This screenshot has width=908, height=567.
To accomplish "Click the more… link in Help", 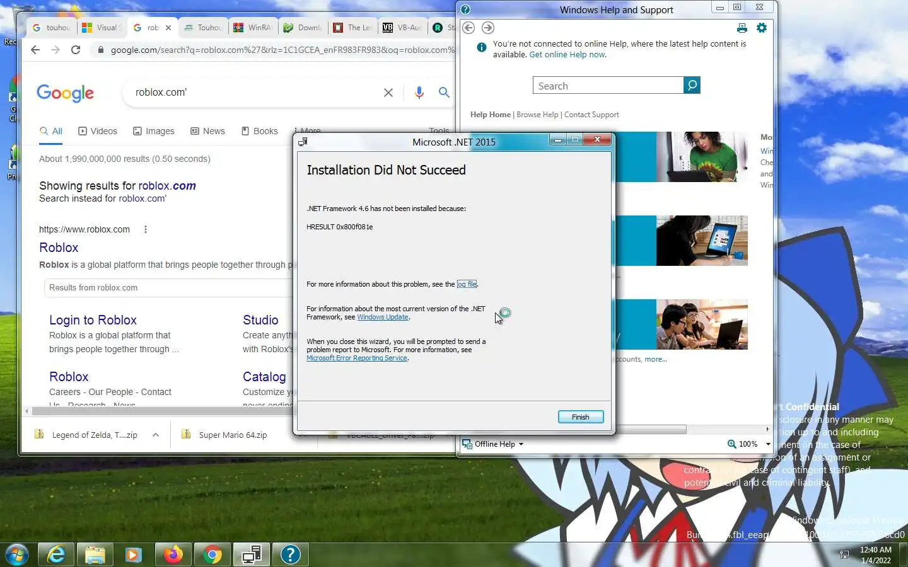I will pyautogui.click(x=656, y=359).
